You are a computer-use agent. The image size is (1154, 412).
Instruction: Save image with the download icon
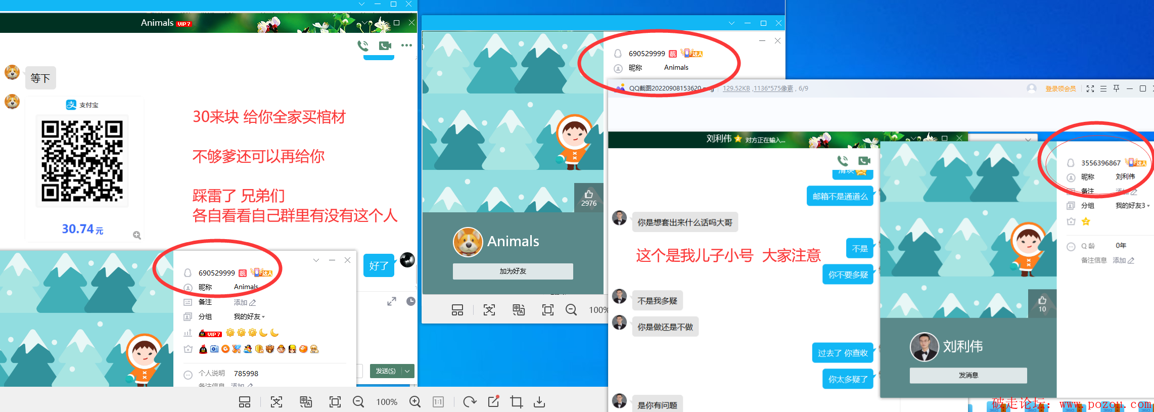click(539, 402)
